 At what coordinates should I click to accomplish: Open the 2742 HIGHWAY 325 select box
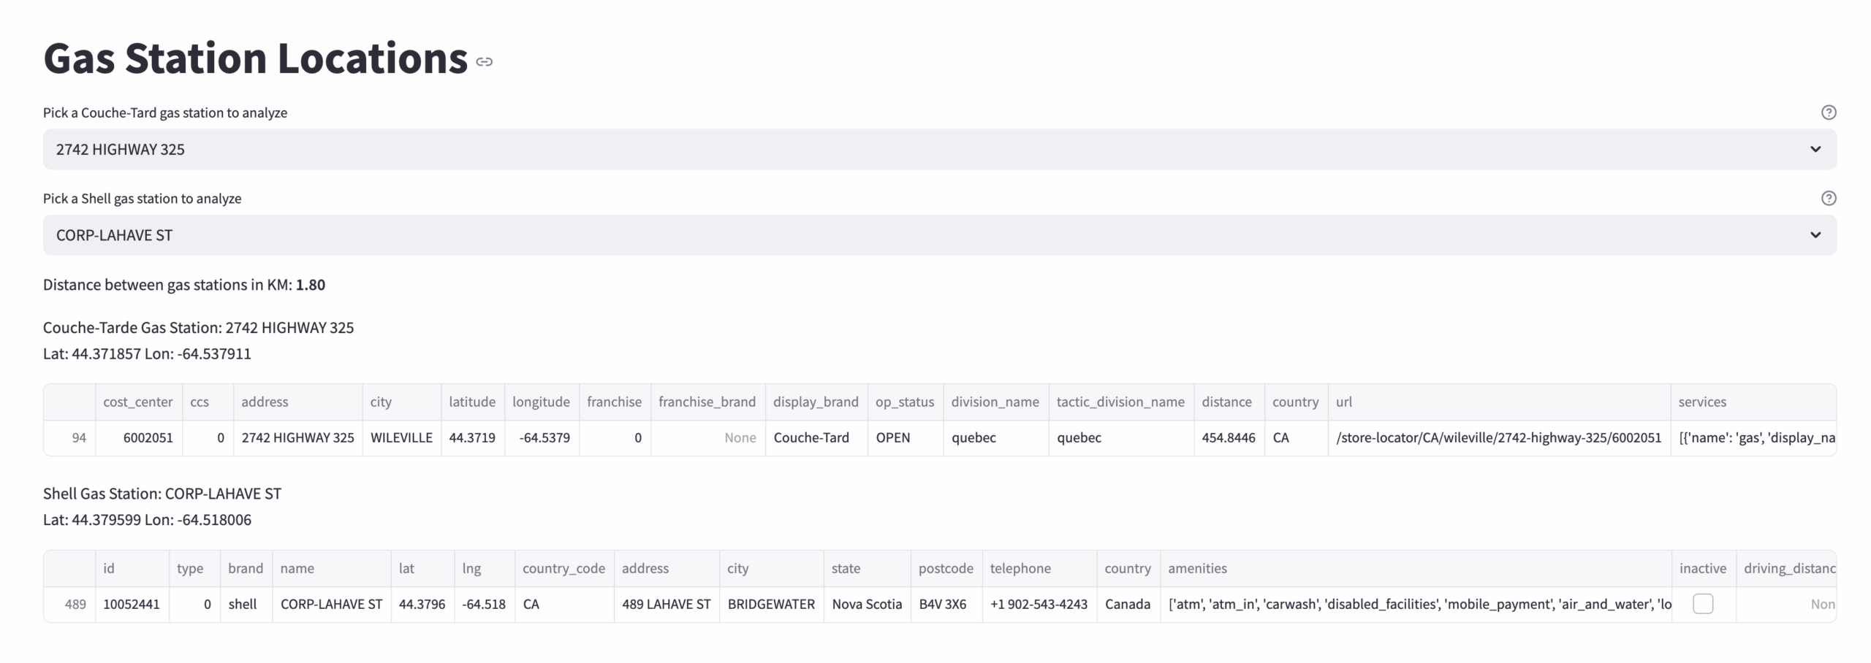tap(877, 150)
